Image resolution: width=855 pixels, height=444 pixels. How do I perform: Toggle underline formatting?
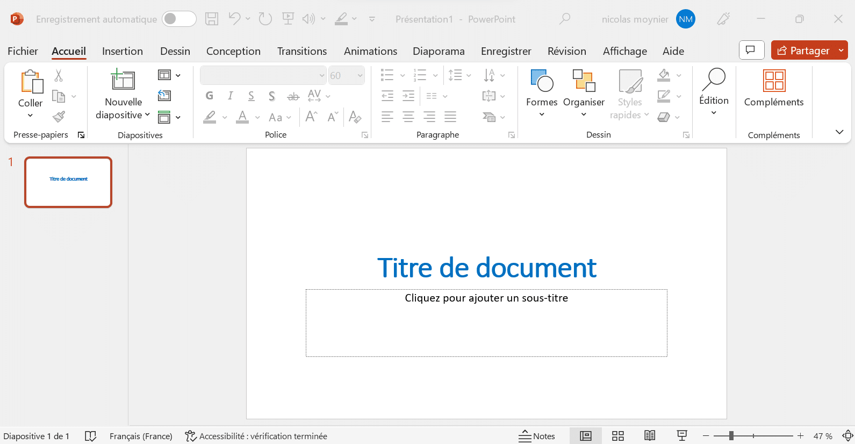(251, 96)
